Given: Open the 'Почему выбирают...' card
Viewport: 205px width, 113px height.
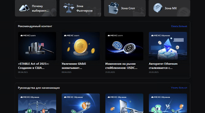Looking at the screenshot, I should 36,8.
